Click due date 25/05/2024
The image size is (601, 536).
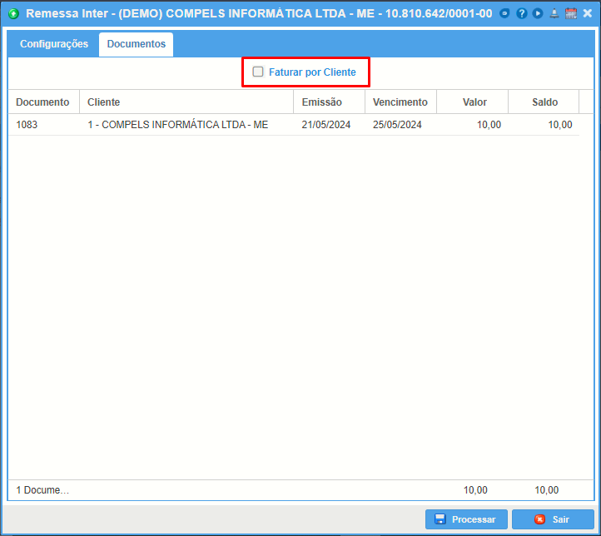[x=400, y=125]
